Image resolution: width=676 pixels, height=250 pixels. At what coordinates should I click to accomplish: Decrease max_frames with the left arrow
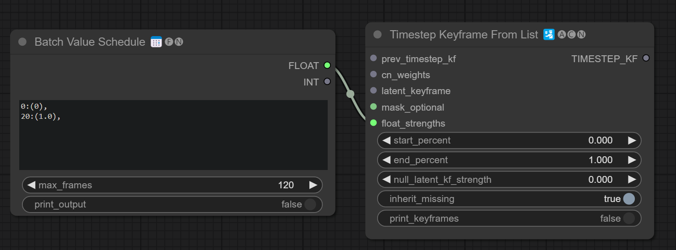[32, 185]
